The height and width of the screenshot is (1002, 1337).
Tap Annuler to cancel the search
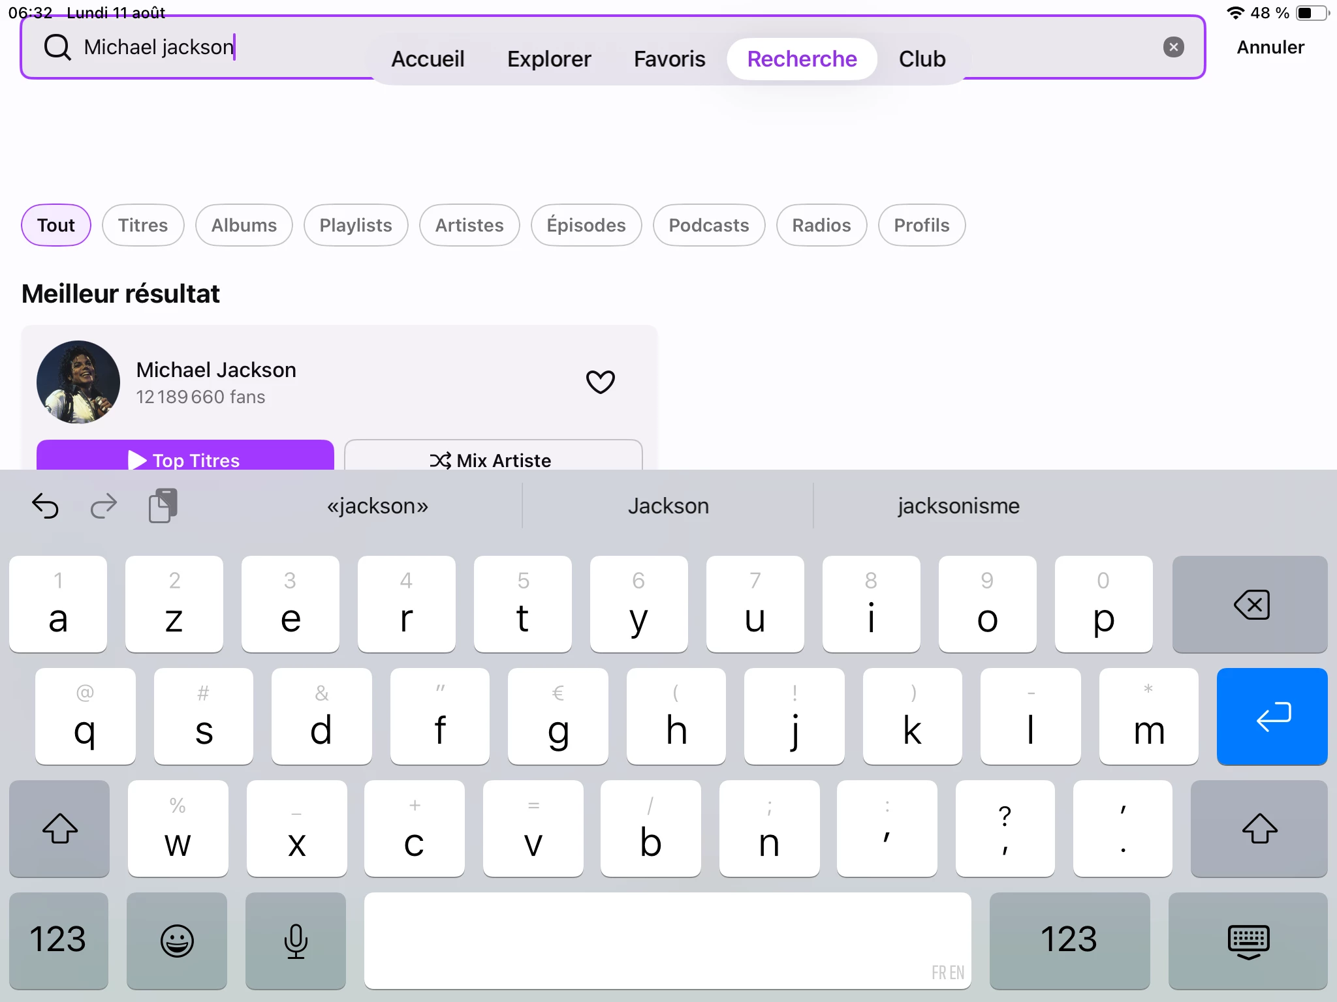coord(1270,47)
